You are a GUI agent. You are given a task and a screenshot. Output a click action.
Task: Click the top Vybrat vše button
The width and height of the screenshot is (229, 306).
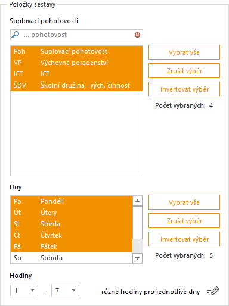(184, 52)
